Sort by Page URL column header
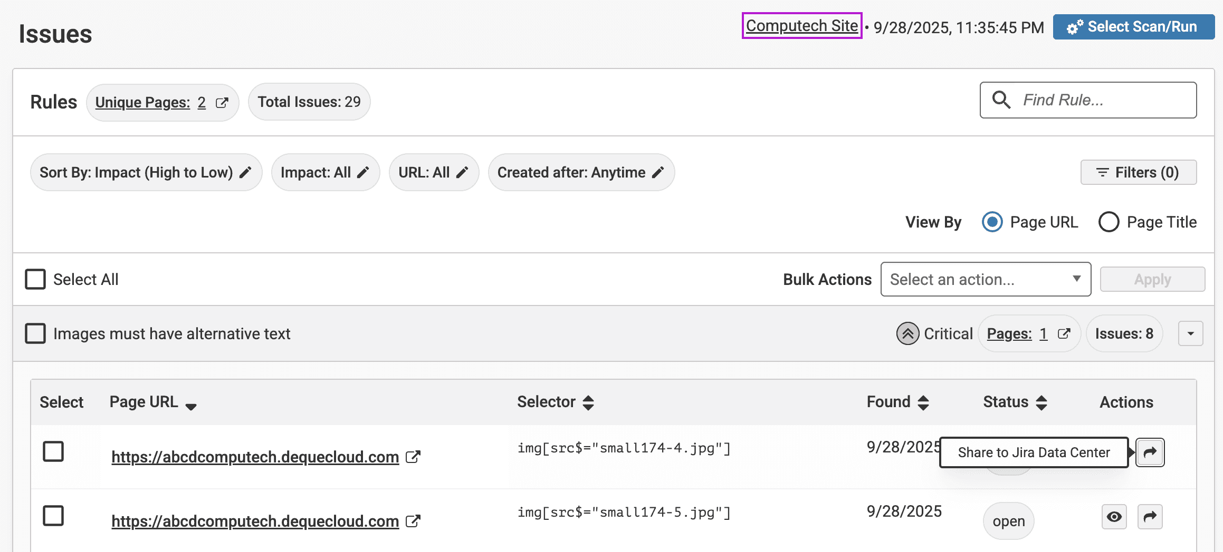The width and height of the screenshot is (1223, 552). pyautogui.click(x=190, y=405)
